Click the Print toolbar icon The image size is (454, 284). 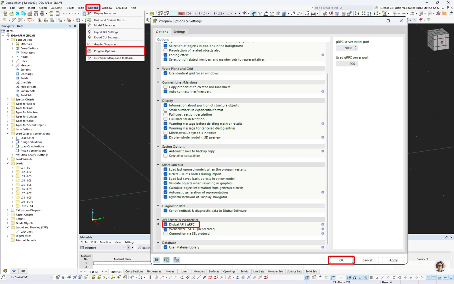click(42, 13)
